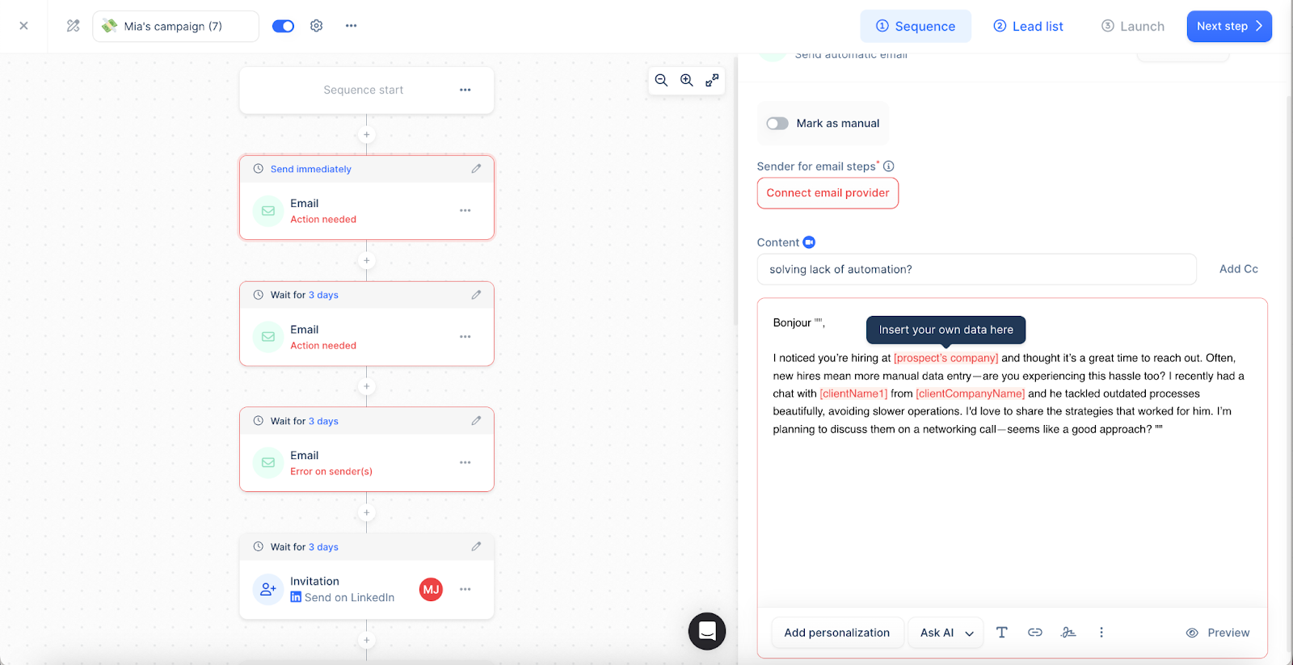Preview the email content

coord(1218,633)
